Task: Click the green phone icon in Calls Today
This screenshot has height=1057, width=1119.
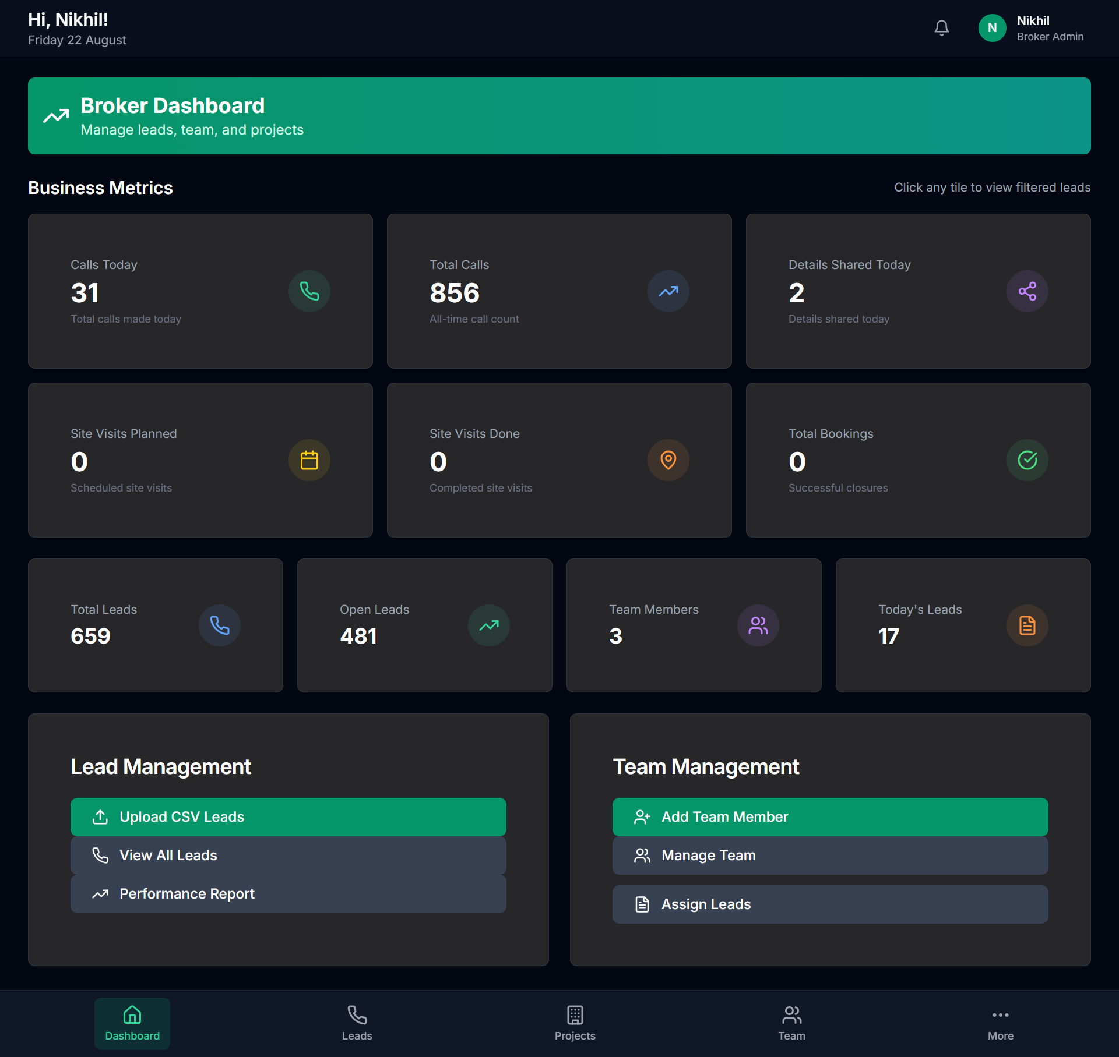Action: point(309,291)
